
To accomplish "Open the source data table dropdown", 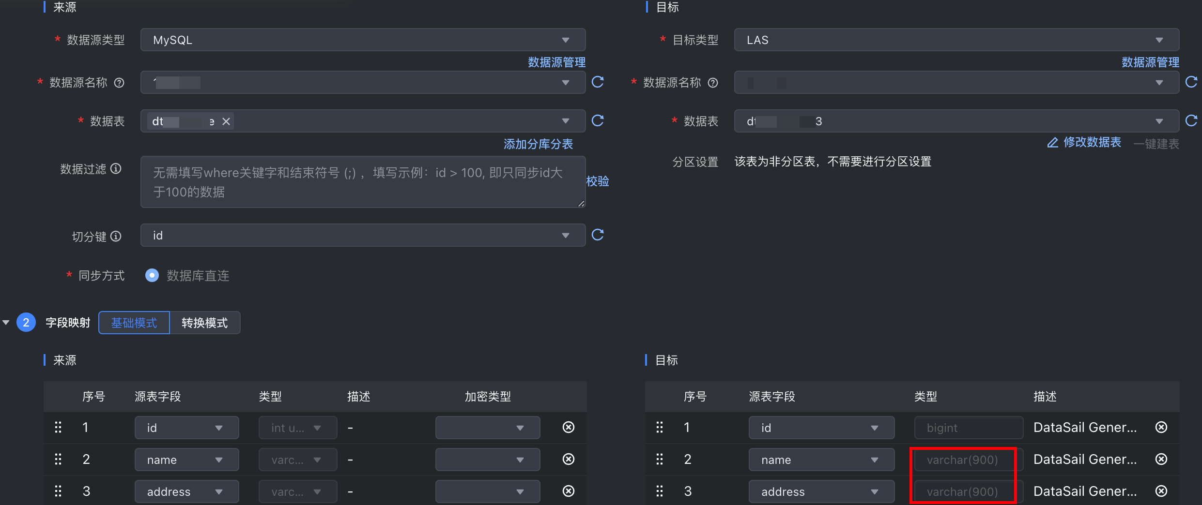I will click(363, 121).
